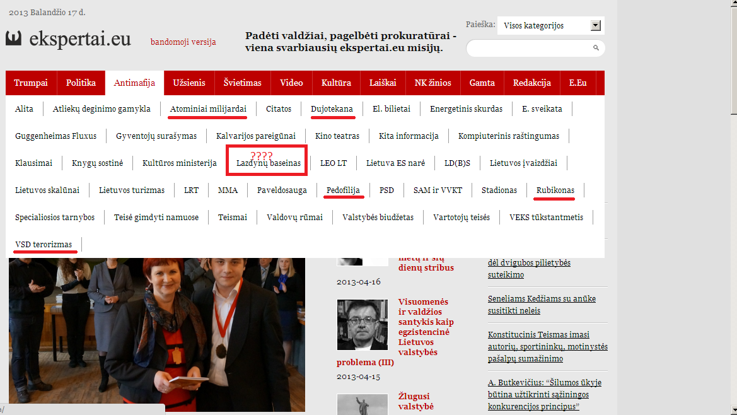
Task: Open the Teismai subcategory
Action: click(233, 218)
